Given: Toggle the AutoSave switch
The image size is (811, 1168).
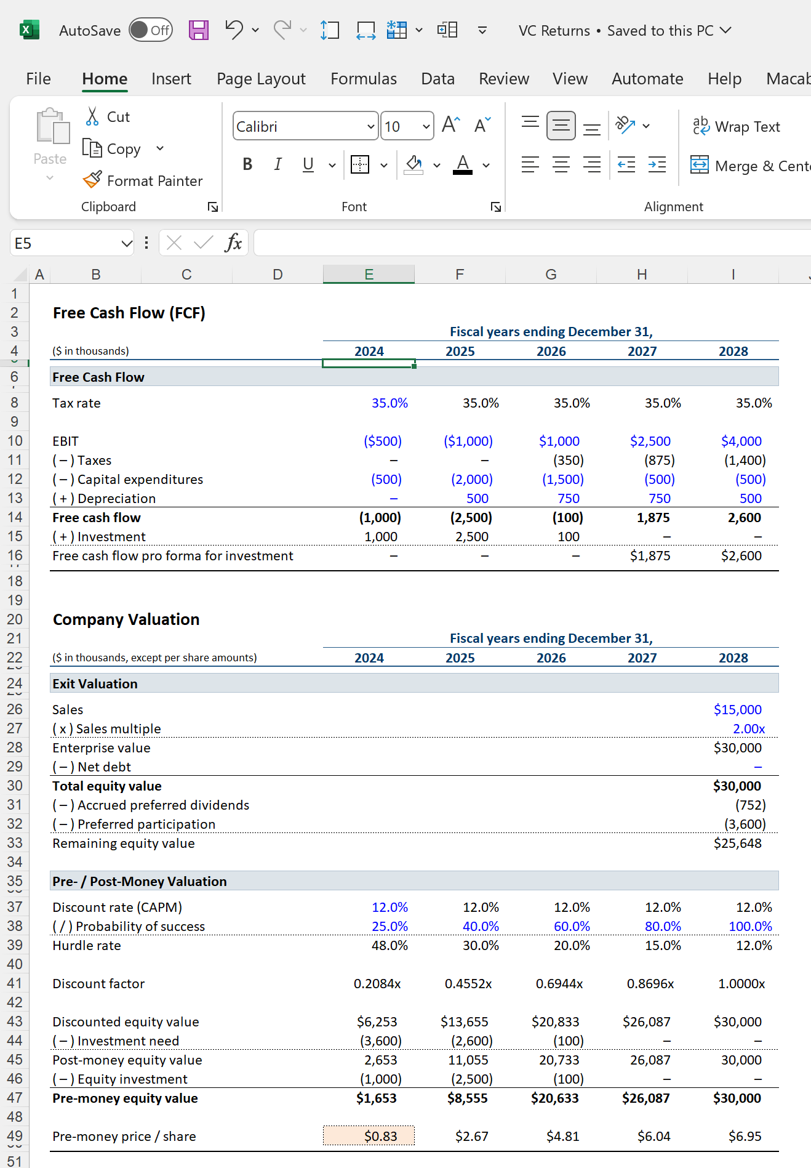Looking at the screenshot, I should pos(151,30).
